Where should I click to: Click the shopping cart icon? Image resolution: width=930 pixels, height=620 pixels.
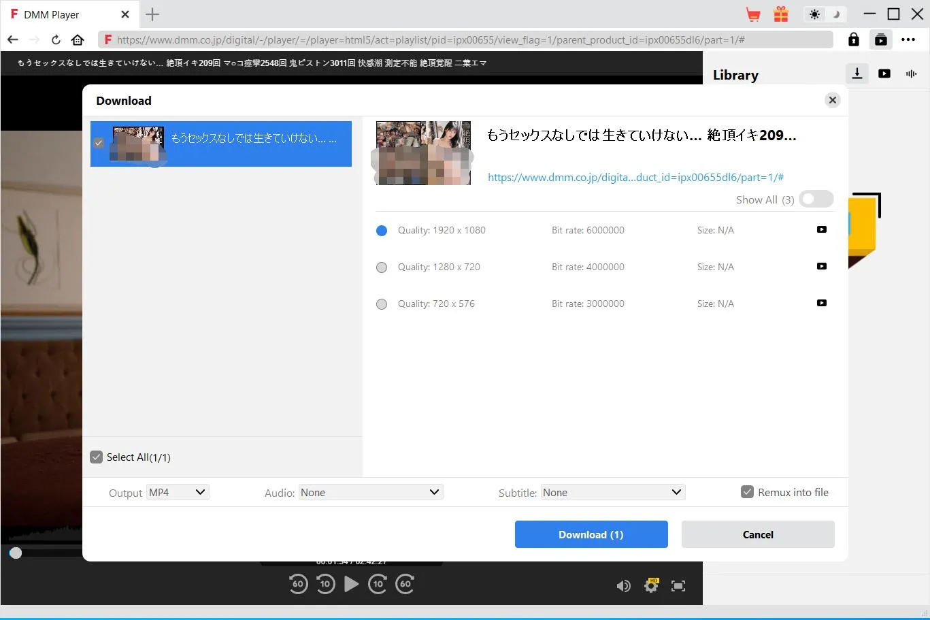tap(753, 14)
